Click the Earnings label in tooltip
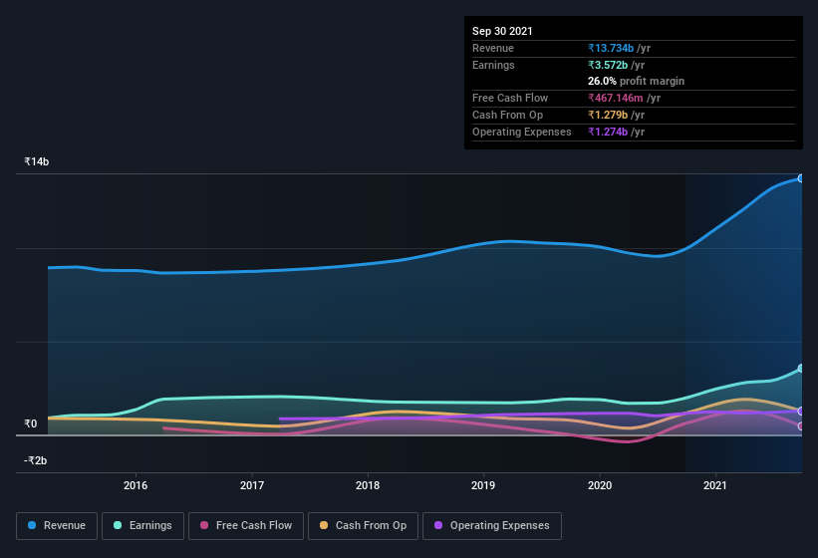The height and width of the screenshot is (558, 818). click(493, 65)
